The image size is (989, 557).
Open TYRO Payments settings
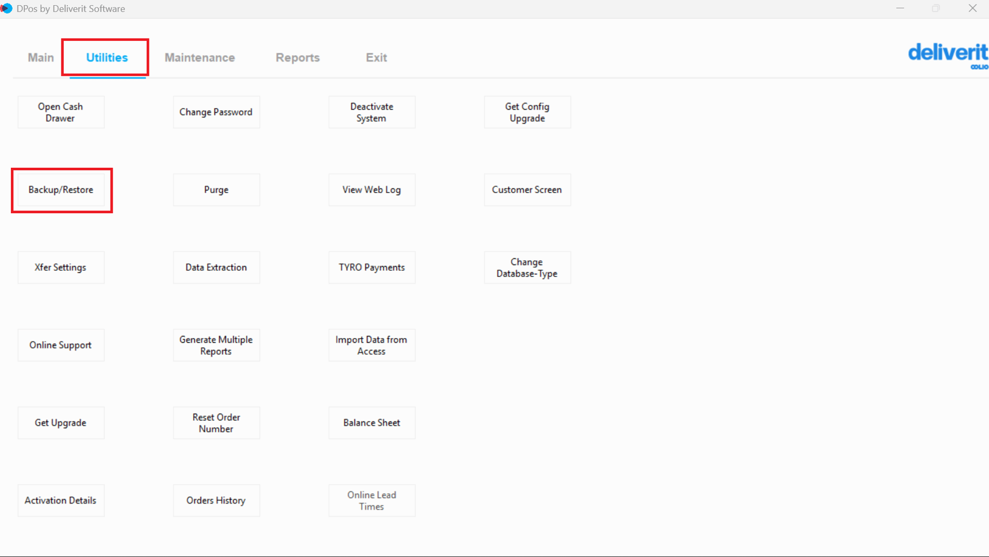pyautogui.click(x=371, y=267)
